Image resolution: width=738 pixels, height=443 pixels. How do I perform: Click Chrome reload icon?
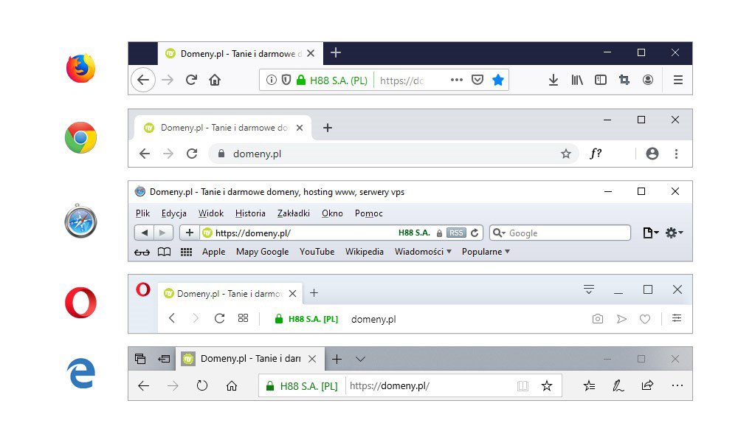point(192,154)
